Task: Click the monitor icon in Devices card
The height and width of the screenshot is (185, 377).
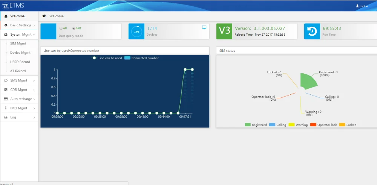Action: (x=204, y=27)
